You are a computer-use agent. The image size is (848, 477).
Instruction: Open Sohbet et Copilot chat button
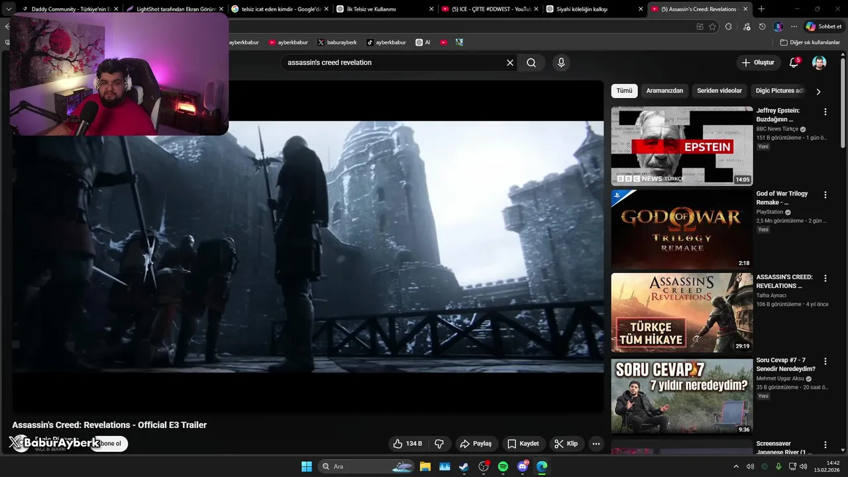pyautogui.click(x=823, y=26)
